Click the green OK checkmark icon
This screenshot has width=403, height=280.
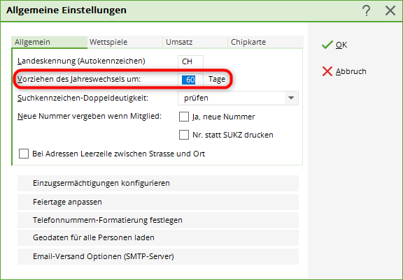coord(327,45)
